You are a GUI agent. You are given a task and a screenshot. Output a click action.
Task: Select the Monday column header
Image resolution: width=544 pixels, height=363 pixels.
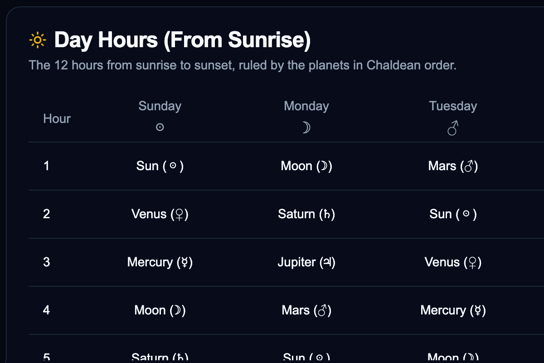click(x=306, y=106)
